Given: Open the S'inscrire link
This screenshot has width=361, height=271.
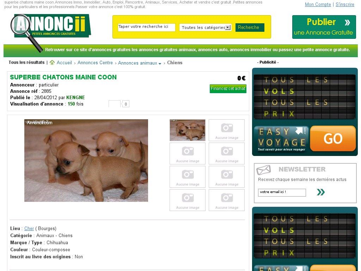Looking at the screenshot, I should coord(345,4).
